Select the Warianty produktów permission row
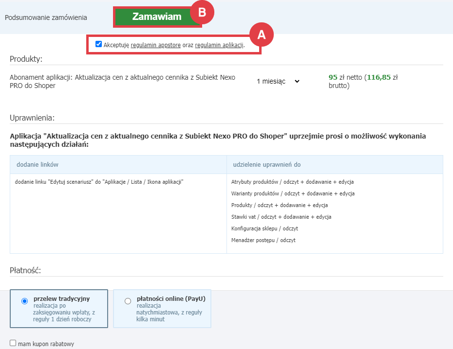453x349 pixels. [x=293, y=193]
